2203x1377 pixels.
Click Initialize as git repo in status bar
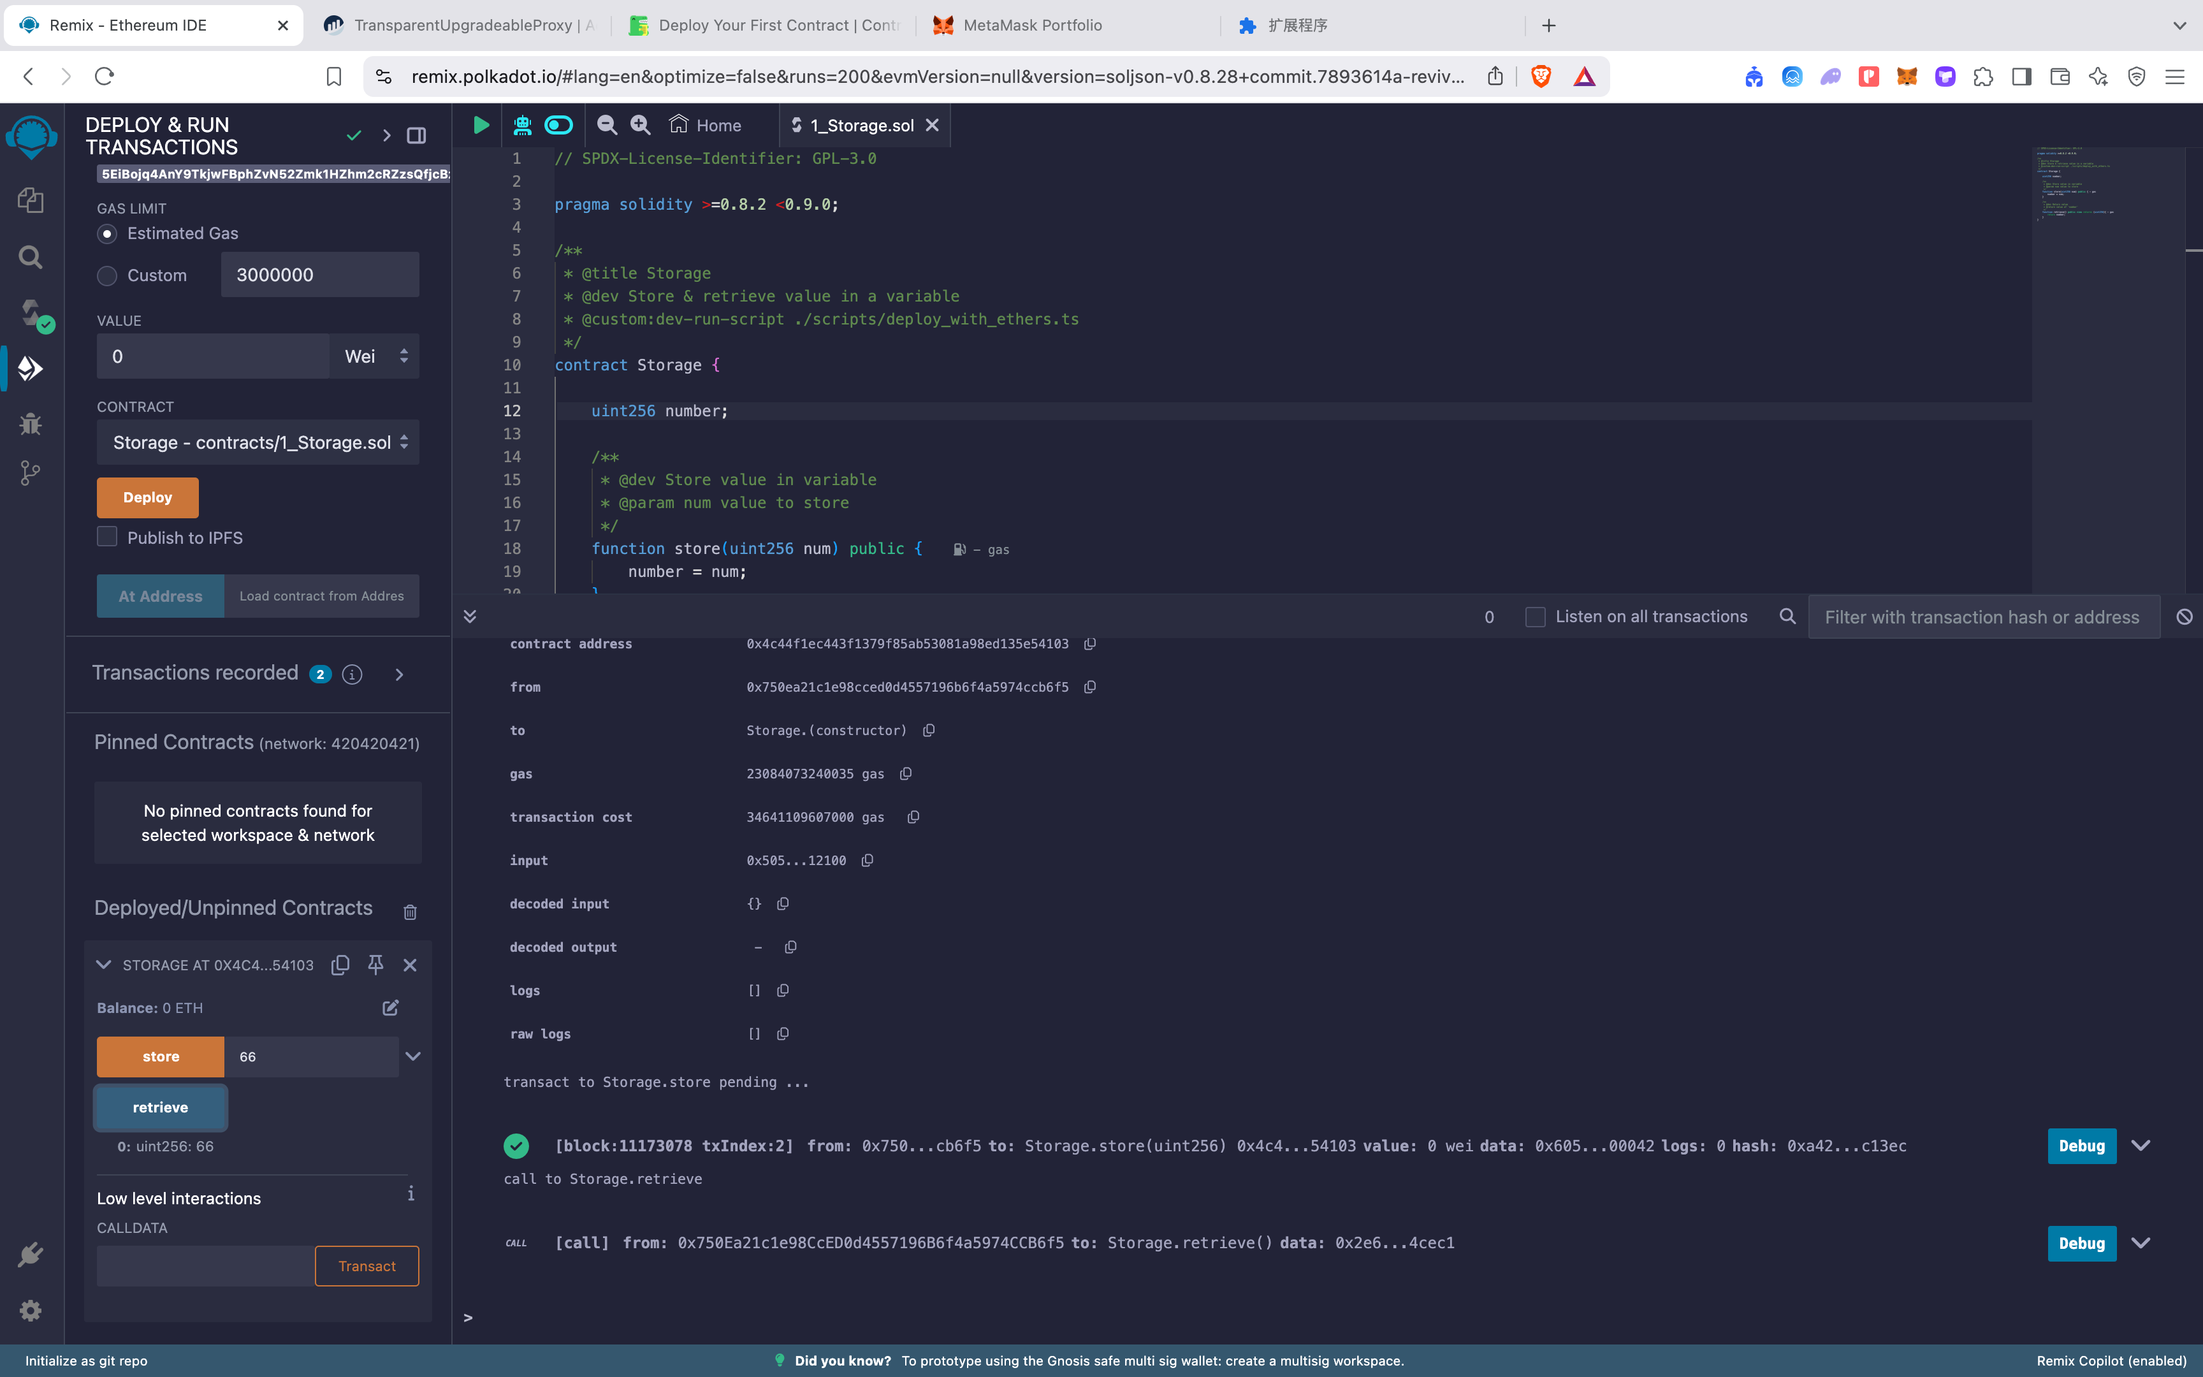click(x=87, y=1360)
